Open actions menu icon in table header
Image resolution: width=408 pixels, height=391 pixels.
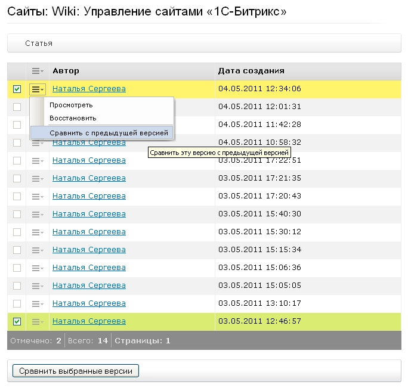[38, 72]
